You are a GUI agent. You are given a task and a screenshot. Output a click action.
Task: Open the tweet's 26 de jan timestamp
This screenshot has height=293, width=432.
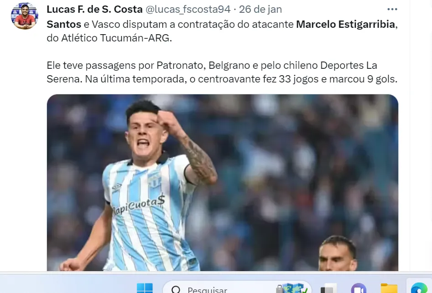[260, 10]
